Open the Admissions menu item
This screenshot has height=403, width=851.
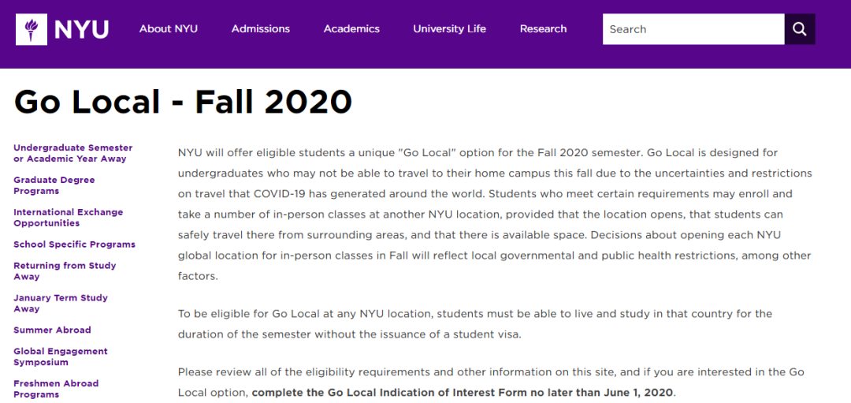tap(261, 29)
